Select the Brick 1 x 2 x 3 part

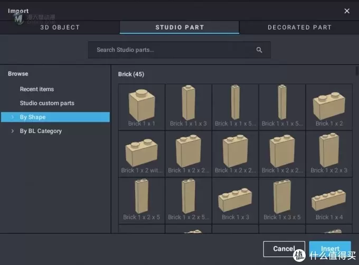pos(329,154)
